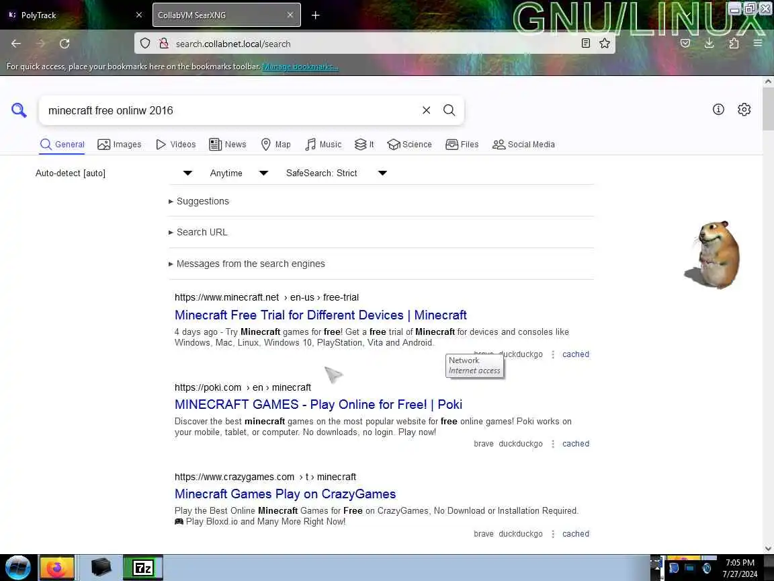Reload the current page
Image resolution: width=774 pixels, height=581 pixels.
[64, 44]
